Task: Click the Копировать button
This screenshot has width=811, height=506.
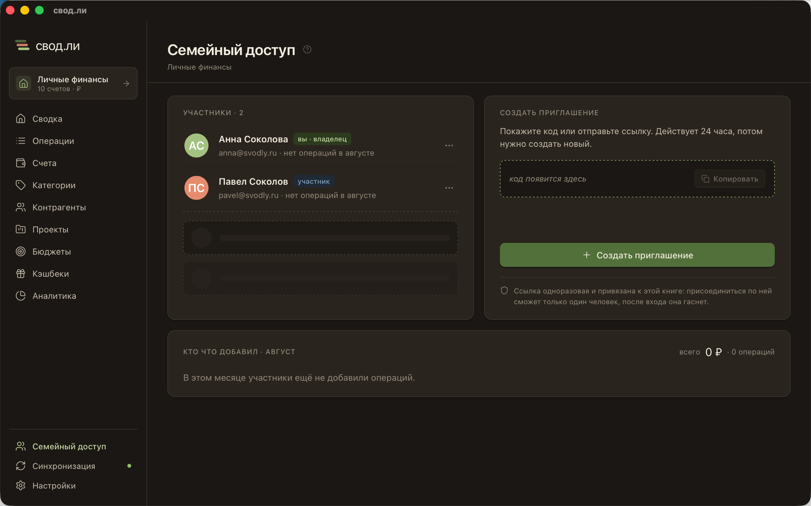Action: pyautogui.click(x=730, y=179)
